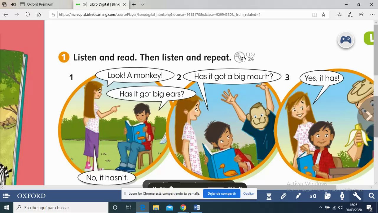Screen dimensions: 378x213
Task: Click speech bubble 'Yes, it has!'
Action: click(322, 78)
